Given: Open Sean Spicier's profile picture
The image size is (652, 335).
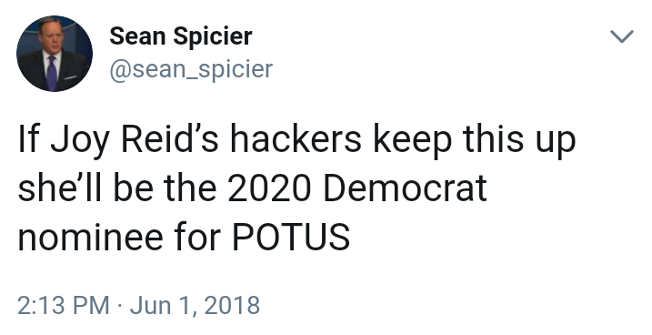Looking at the screenshot, I should click(55, 54).
